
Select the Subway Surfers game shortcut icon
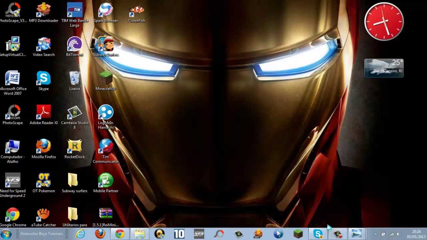106,47
